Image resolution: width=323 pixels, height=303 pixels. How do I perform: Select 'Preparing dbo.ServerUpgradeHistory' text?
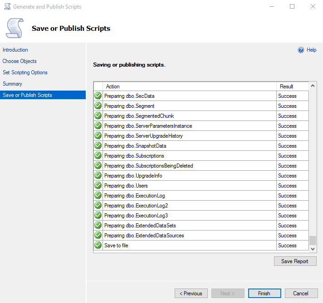pos(143,136)
